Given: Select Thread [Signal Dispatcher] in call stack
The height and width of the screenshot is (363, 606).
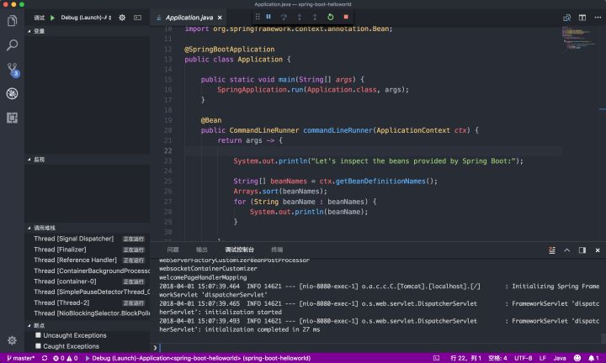Looking at the screenshot, I should pyautogui.click(x=88, y=239).
